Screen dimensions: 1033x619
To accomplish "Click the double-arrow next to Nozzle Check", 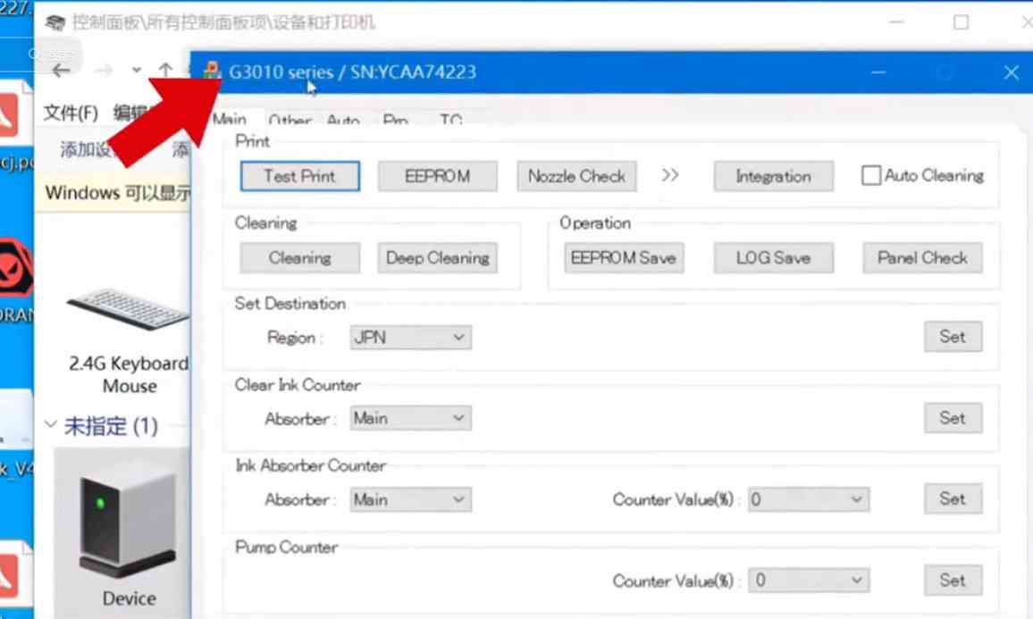I will tap(670, 176).
